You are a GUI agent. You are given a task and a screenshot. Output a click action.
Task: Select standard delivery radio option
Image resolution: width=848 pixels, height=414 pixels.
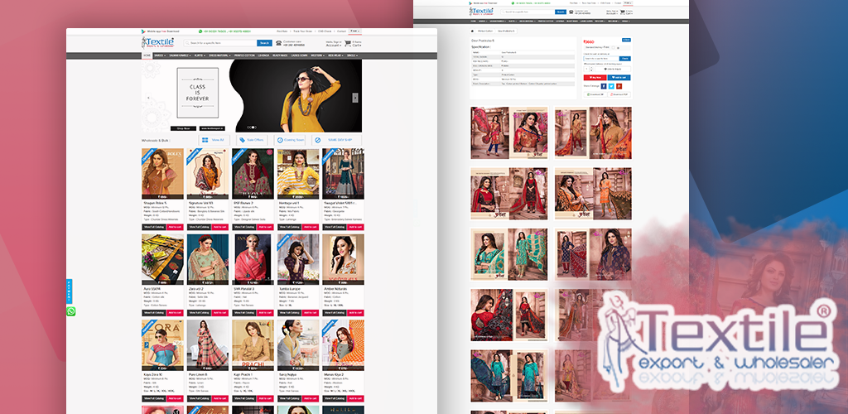pyautogui.click(x=613, y=47)
